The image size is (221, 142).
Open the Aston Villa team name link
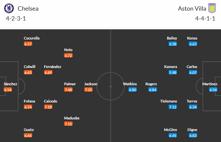pos(191,8)
